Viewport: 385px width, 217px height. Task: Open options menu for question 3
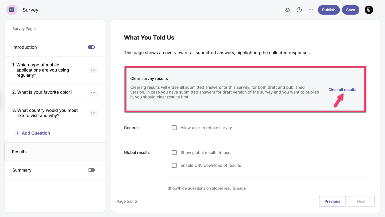[x=93, y=113]
